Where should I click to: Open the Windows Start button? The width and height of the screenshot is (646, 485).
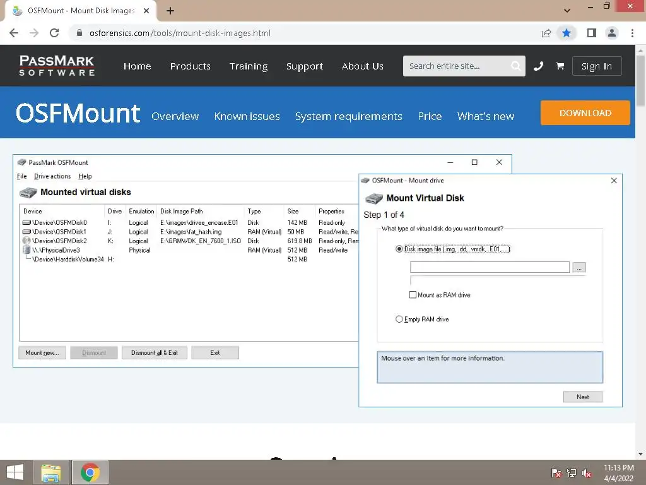(15, 472)
